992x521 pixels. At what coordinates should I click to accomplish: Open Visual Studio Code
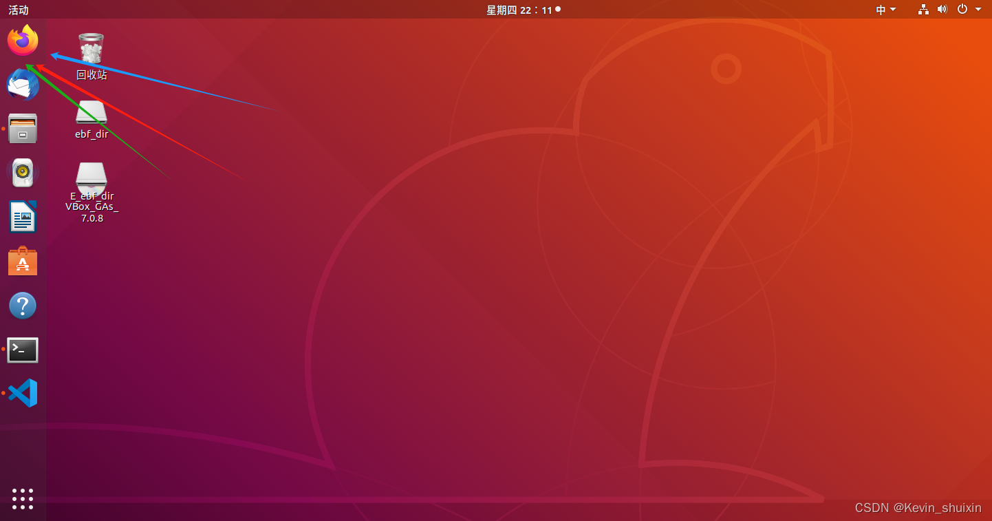(x=23, y=393)
